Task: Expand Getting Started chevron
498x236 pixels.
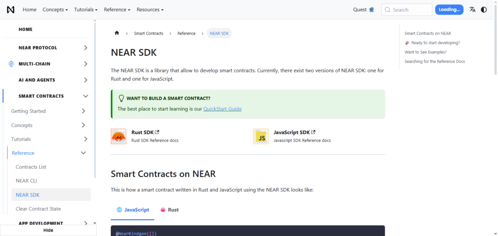Action: point(83,111)
